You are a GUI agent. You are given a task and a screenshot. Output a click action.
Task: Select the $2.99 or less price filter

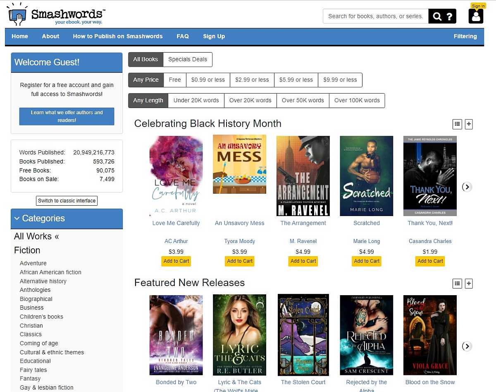(252, 80)
